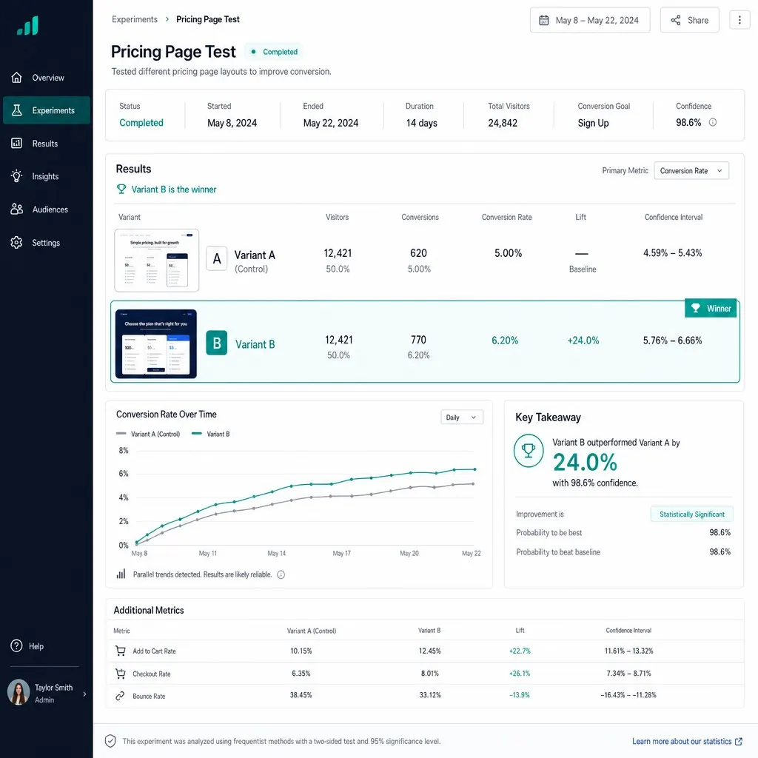Click the Insights lightbulb icon

coord(16,176)
